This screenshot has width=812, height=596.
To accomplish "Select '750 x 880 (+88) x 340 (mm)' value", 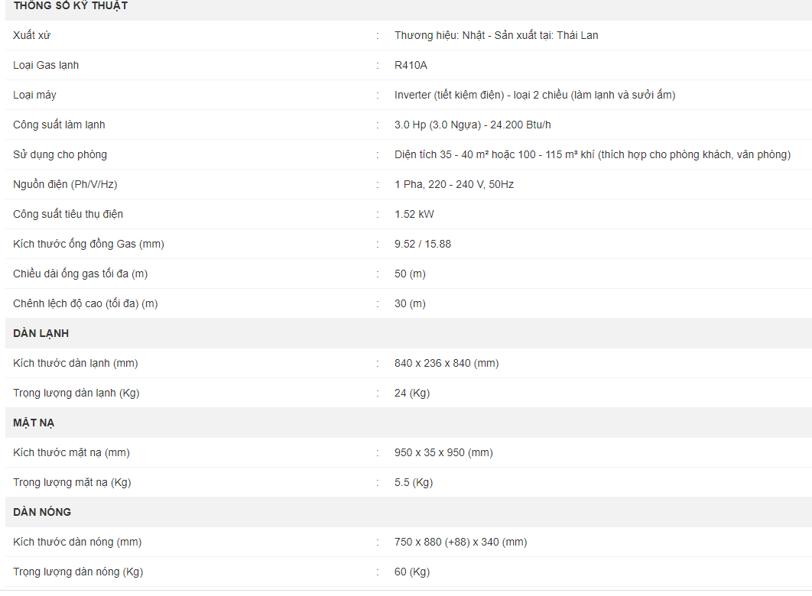I will [x=461, y=542].
